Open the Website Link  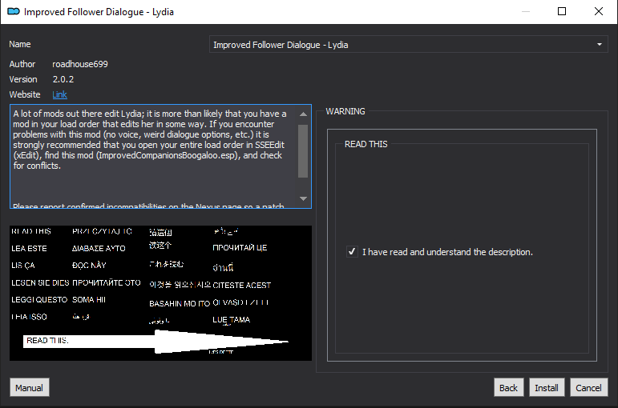tap(59, 94)
